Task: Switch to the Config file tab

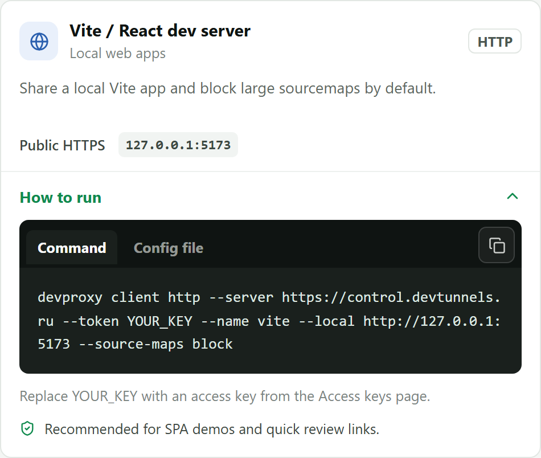Action: tap(169, 248)
